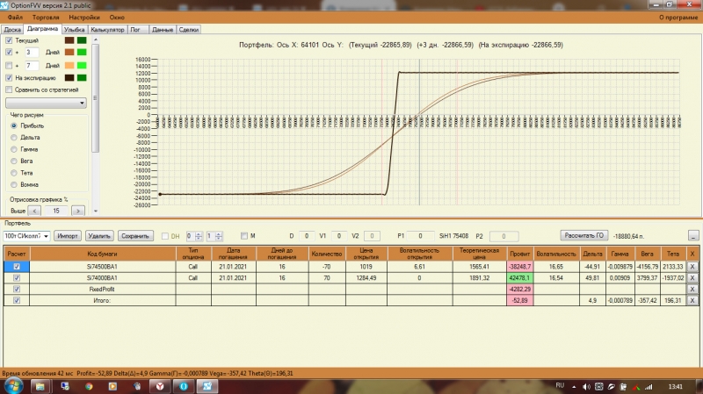Click the second stepper showing 1 next to DH
This screenshot has width=703, height=394.
(214, 236)
